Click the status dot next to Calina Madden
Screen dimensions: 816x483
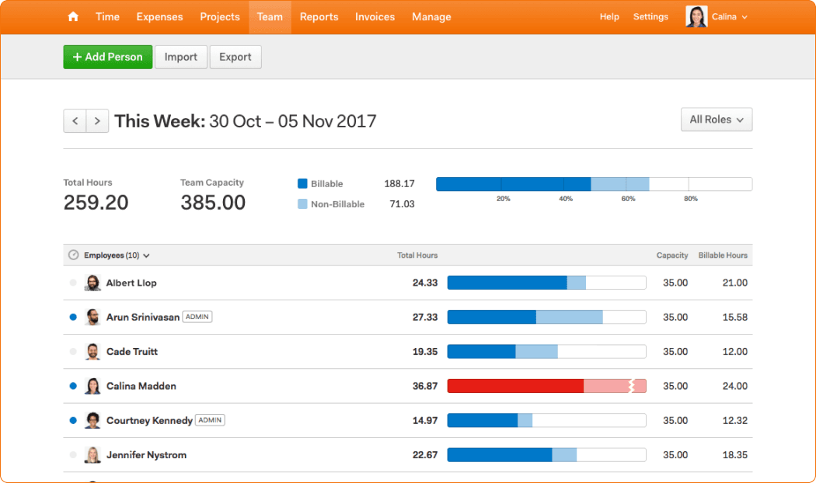click(x=73, y=386)
